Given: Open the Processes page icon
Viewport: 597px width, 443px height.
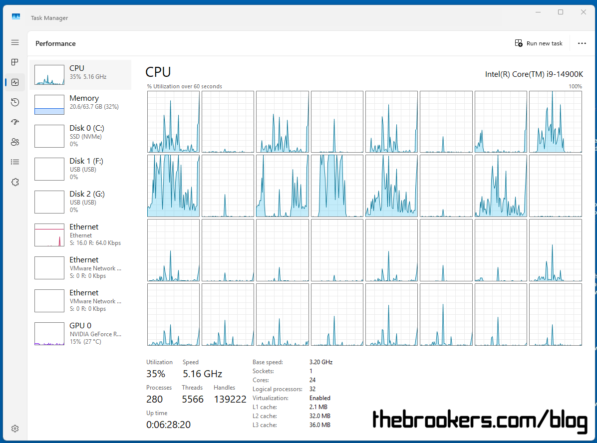Looking at the screenshot, I should [15, 62].
